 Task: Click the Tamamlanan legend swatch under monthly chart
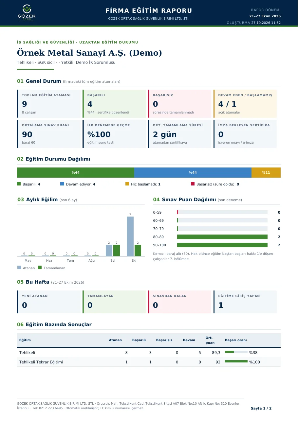coord(40,268)
